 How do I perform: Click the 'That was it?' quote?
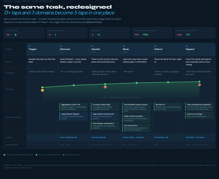pos(128,72)
